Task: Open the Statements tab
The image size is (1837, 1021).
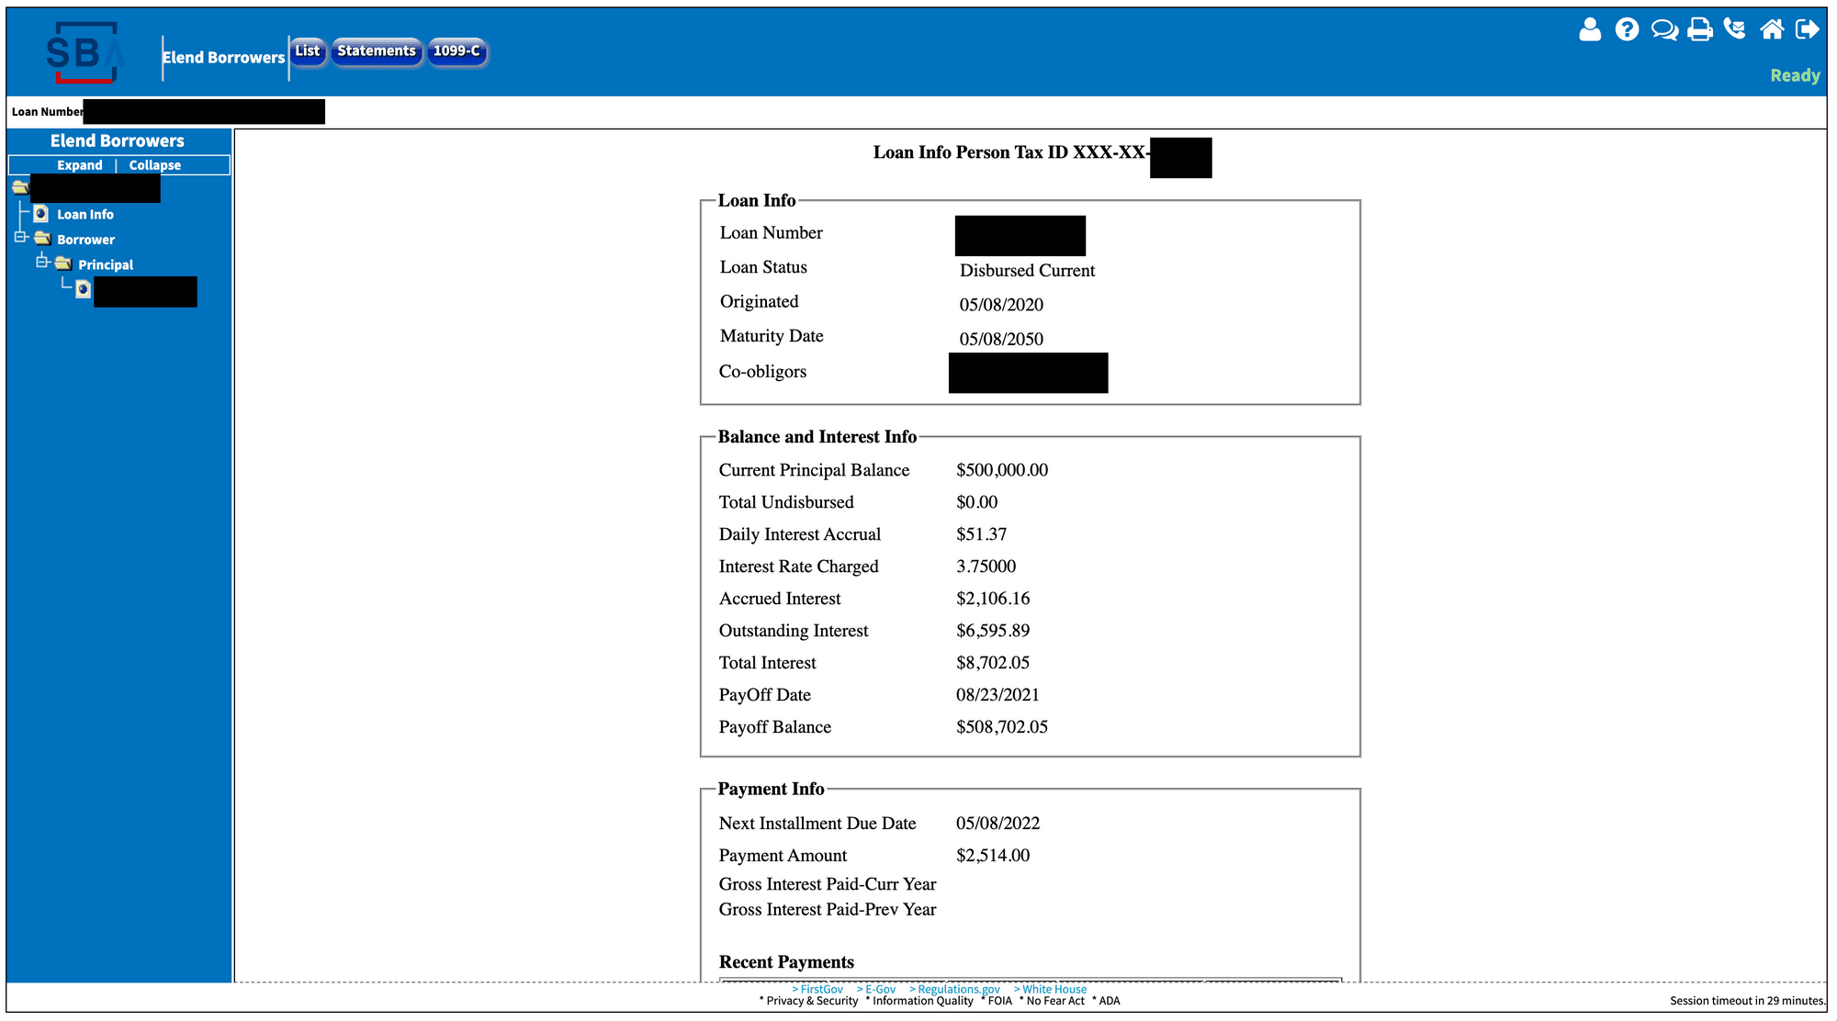Action: pyautogui.click(x=377, y=51)
